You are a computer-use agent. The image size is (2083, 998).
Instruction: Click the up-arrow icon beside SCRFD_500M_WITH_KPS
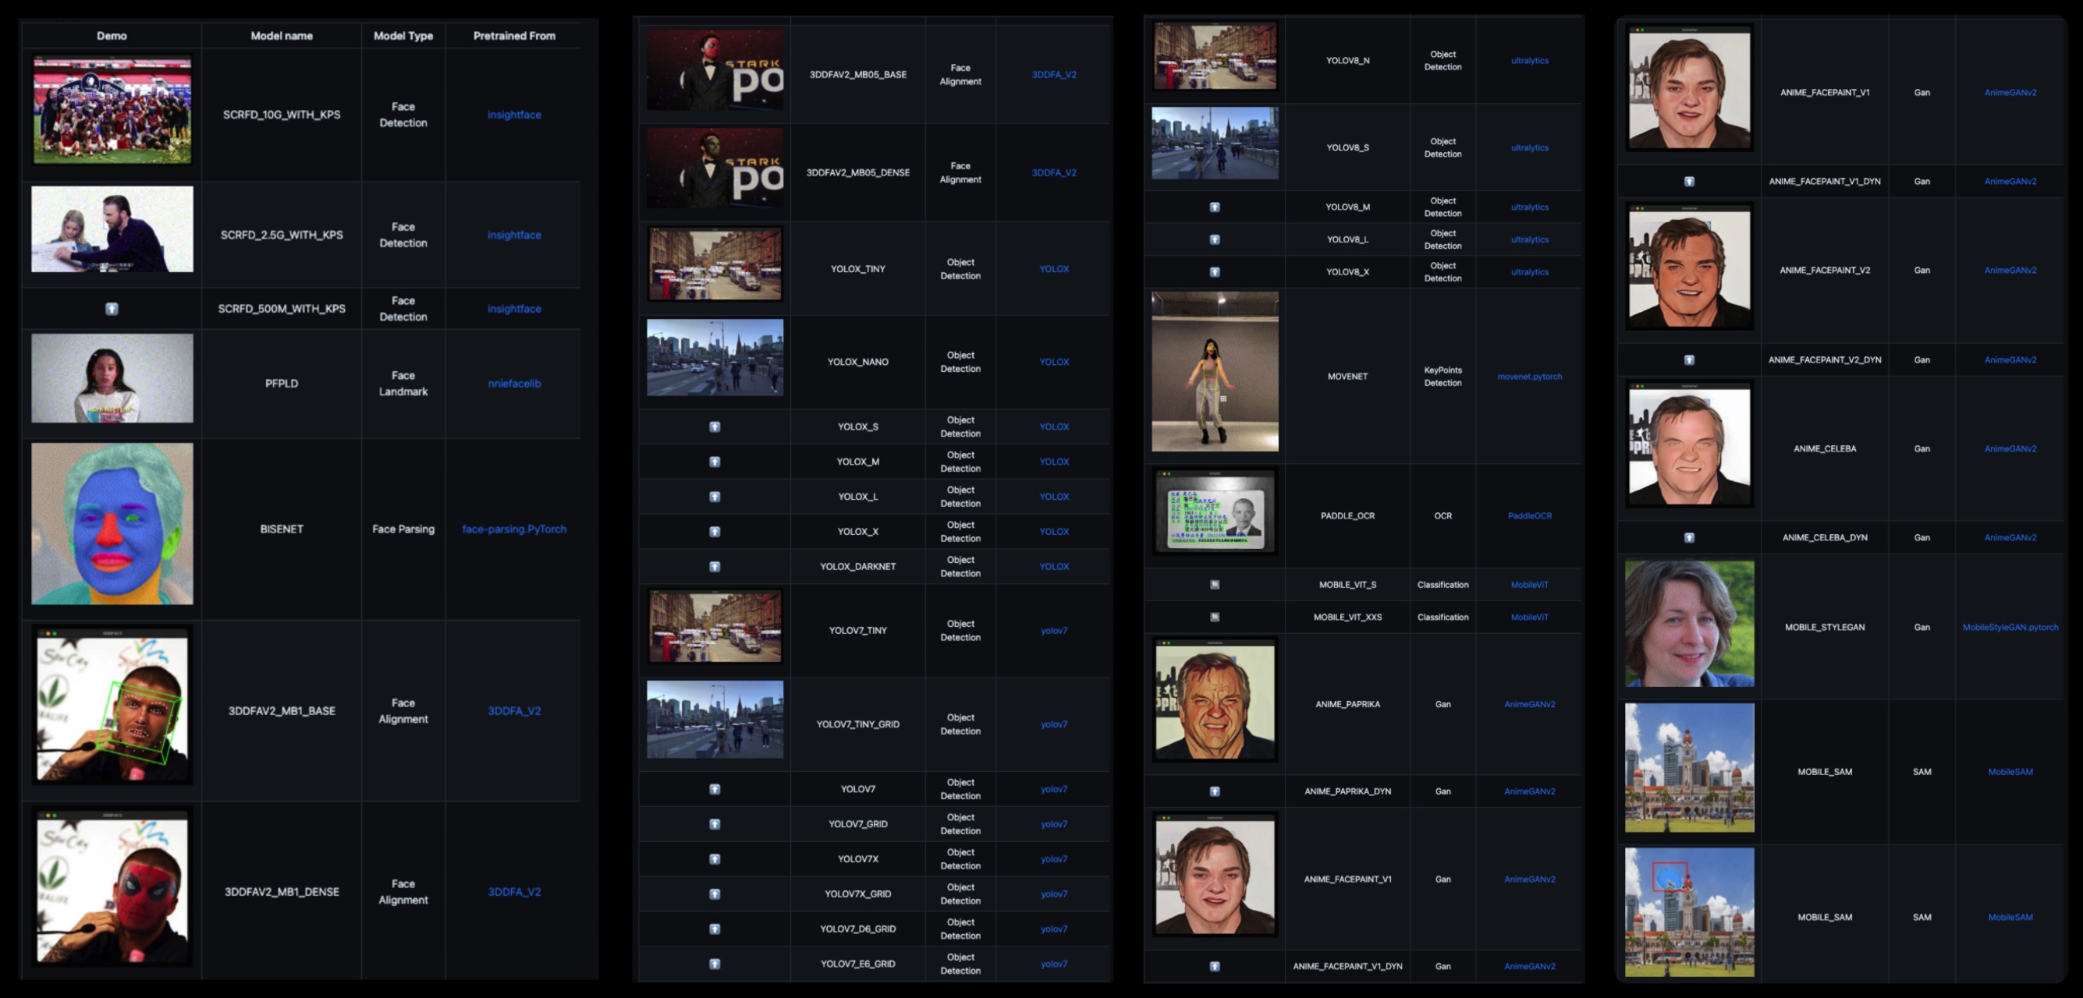pos(112,309)
